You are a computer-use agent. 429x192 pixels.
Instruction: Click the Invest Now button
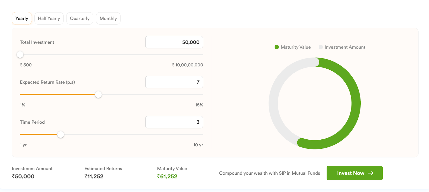[354, 173]
